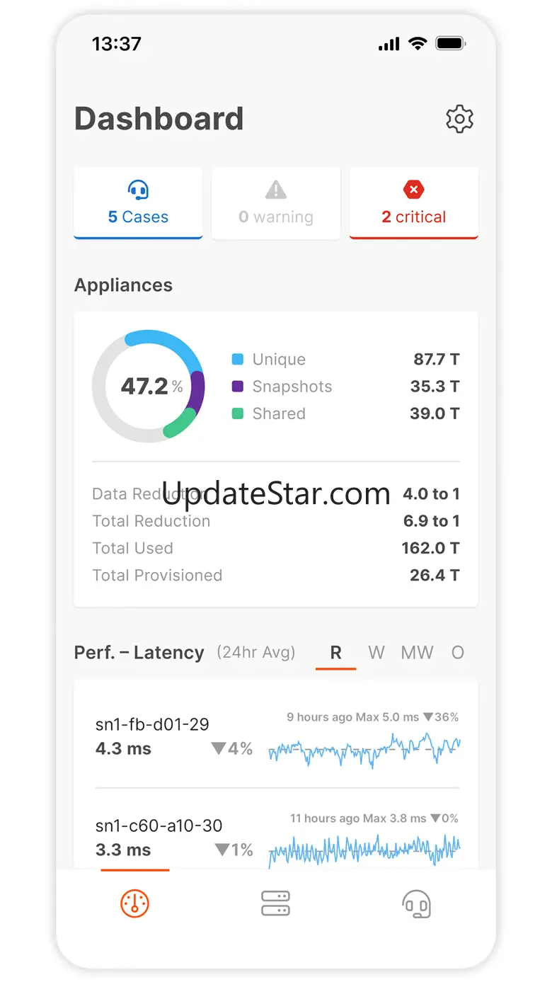Click the battery status icon
Image resolution: width=552 pixels, height=982 pixels.
coord(450,44)
